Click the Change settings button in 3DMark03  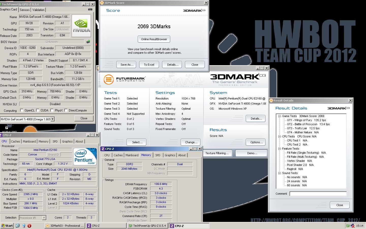tap(191, 142)
